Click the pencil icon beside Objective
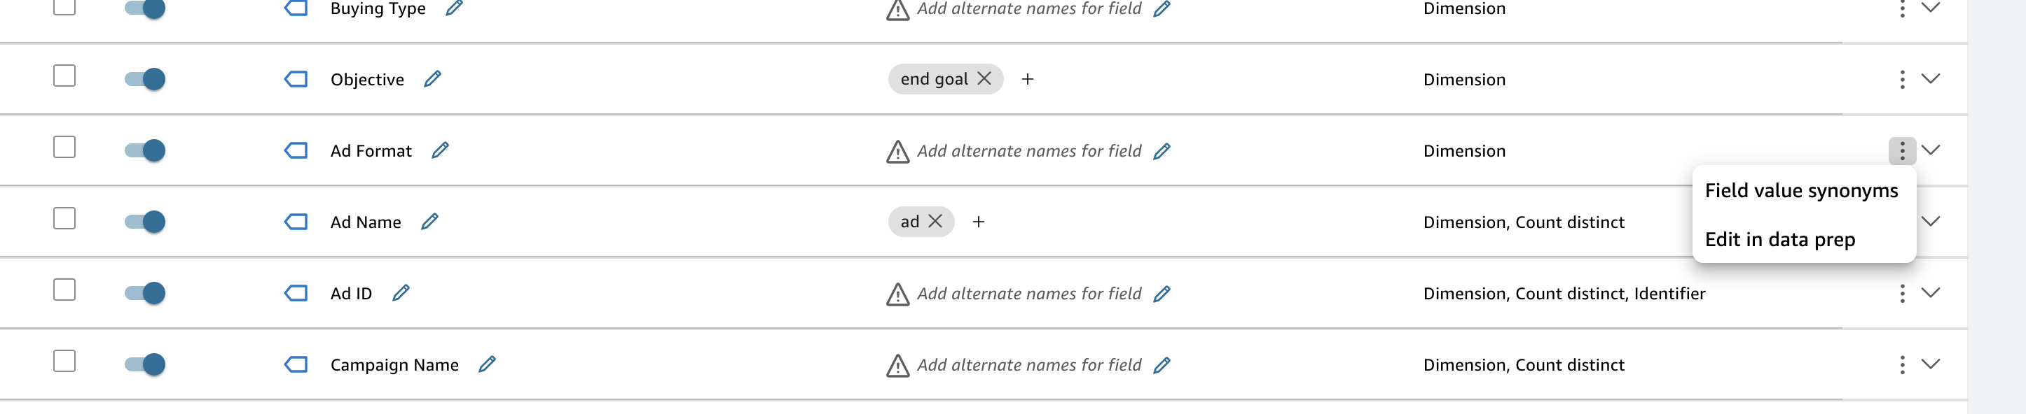This screenshot has height=414, width=2026. [x=431, y=78]
